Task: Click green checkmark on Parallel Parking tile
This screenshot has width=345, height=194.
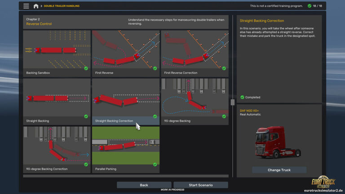Action: [x=155, y=164]
